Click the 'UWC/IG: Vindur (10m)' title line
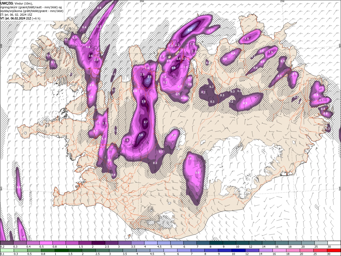Image resolution: width=341 pixels, height=256 pixels. [x=16, y=3]
